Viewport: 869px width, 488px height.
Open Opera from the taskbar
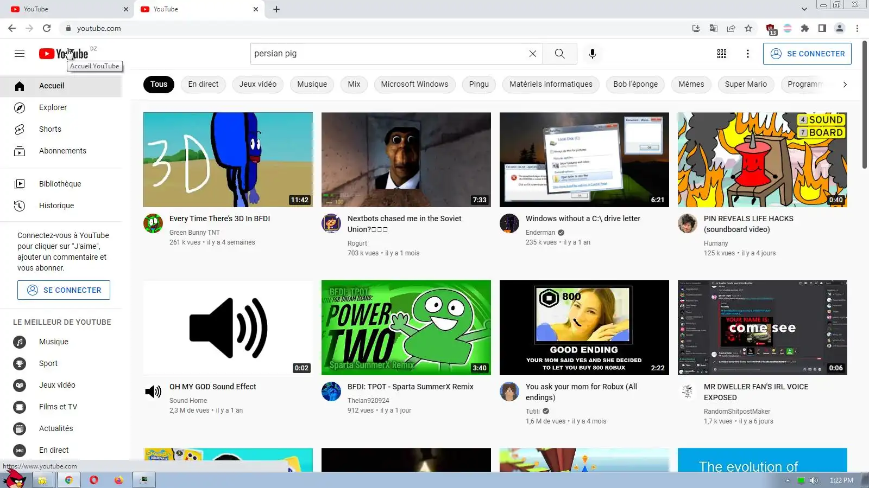tap(94, 480)
